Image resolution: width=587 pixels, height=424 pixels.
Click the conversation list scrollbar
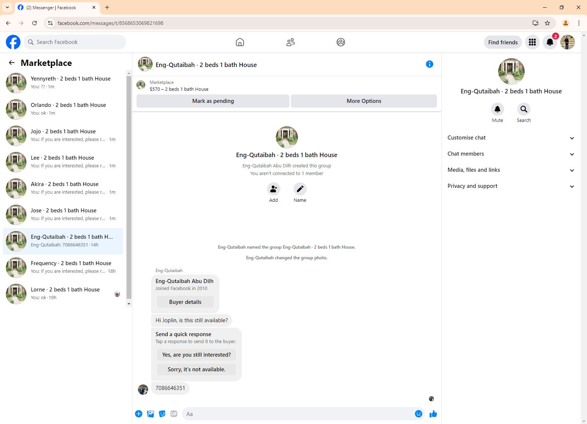point(129,187)
